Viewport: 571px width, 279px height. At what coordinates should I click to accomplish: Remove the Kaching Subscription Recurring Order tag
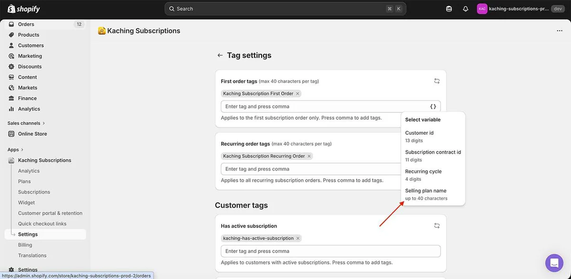pos(309,156)
